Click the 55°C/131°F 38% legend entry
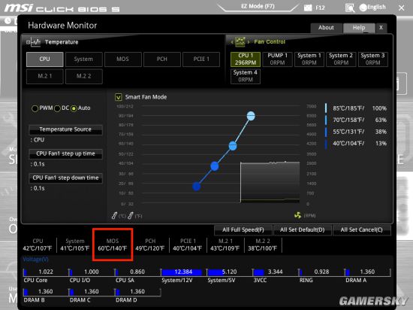 click(356, 132)
